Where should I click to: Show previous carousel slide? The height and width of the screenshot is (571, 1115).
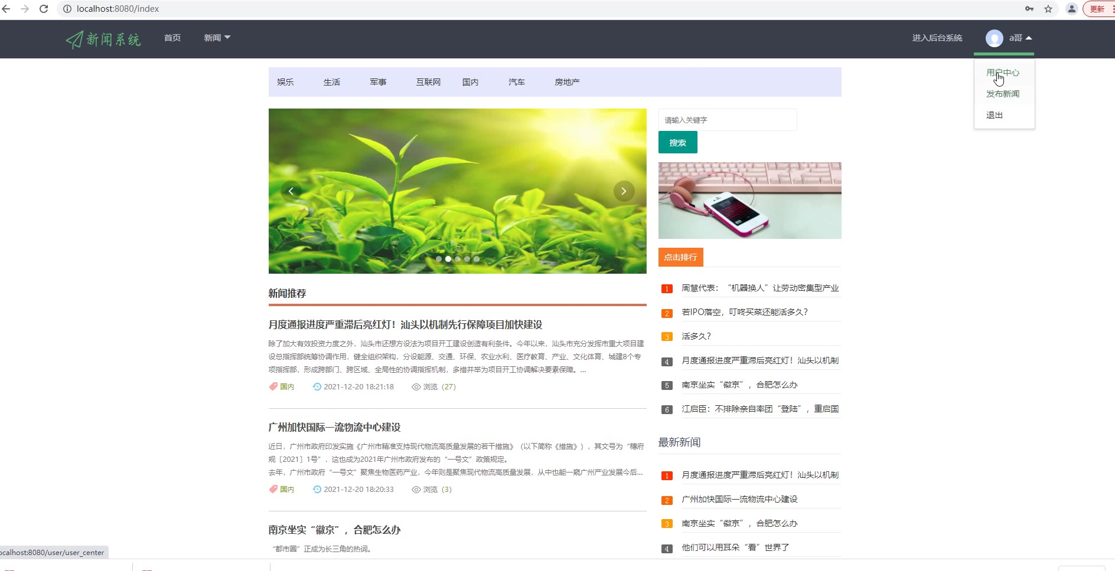pos(291,191)
